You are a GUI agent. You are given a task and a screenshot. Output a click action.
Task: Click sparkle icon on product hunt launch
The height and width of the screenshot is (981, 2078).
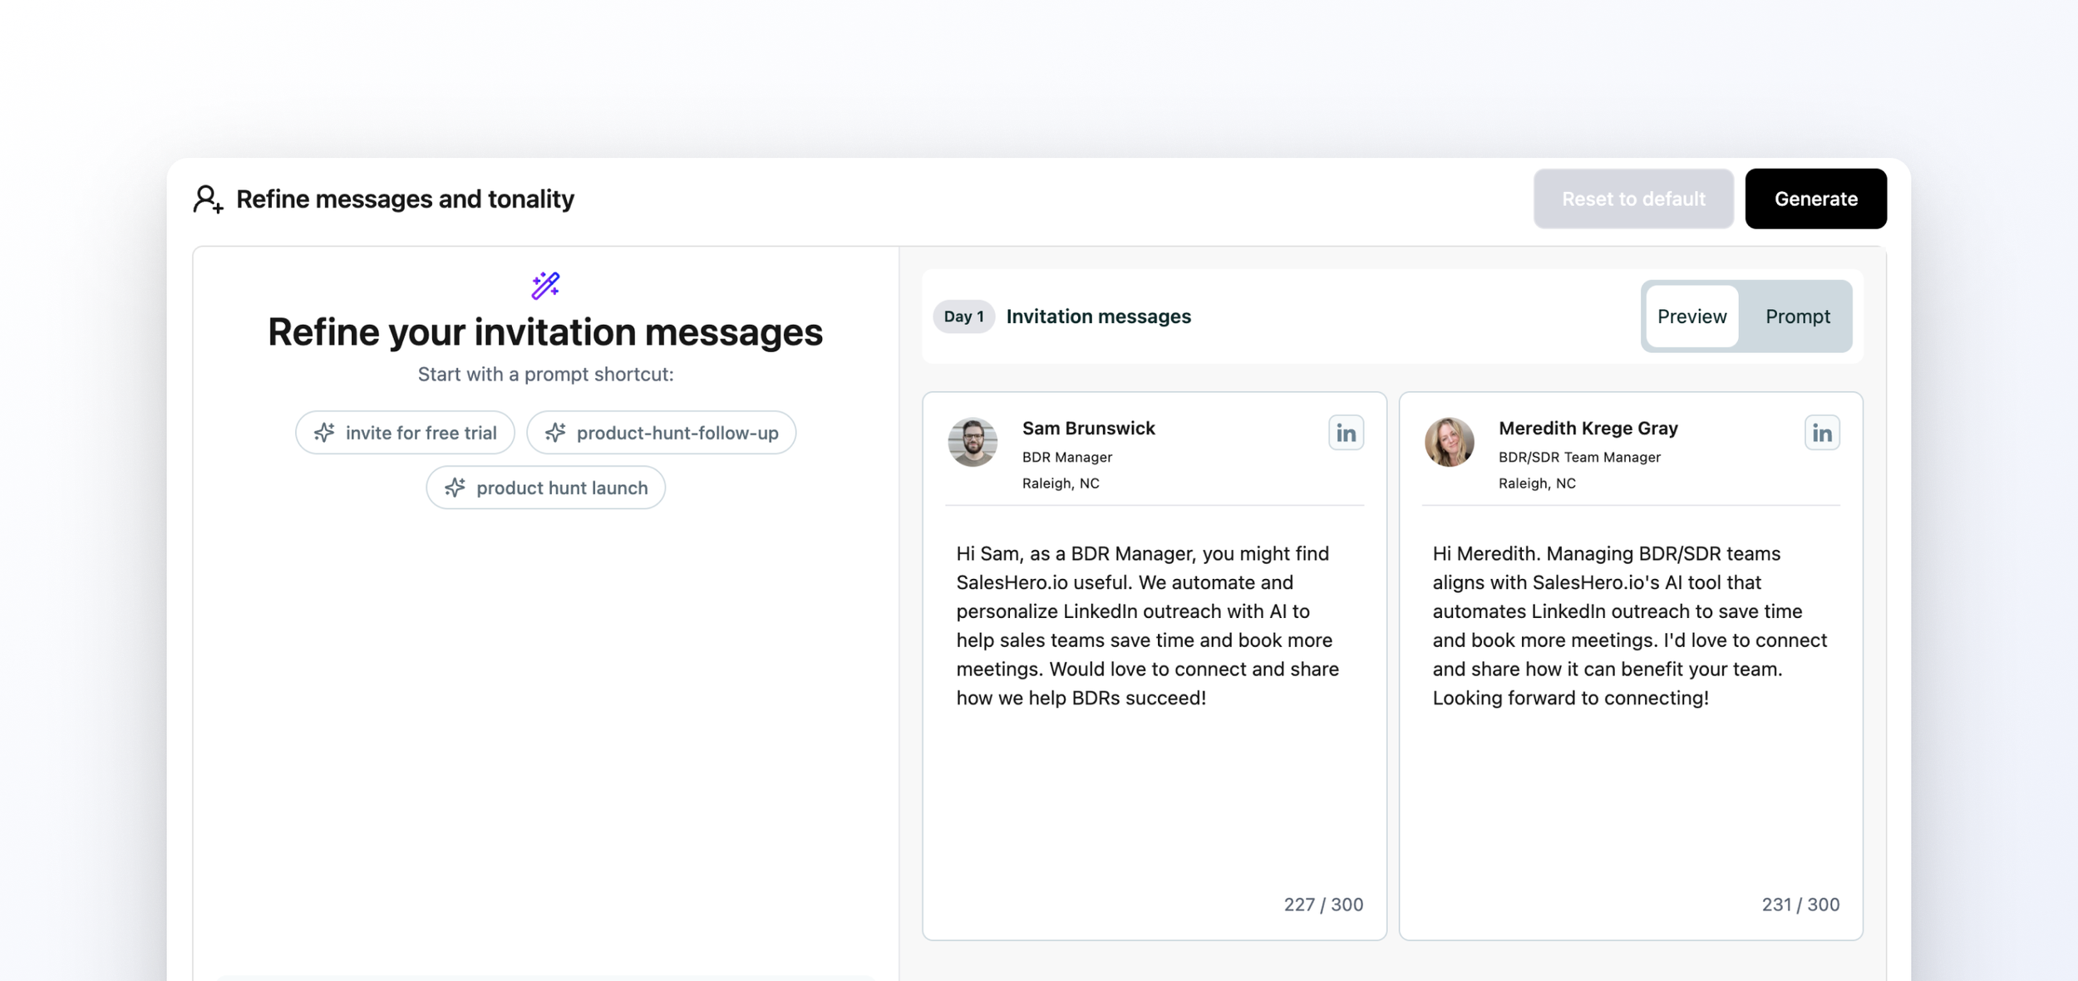coord(455,488)
